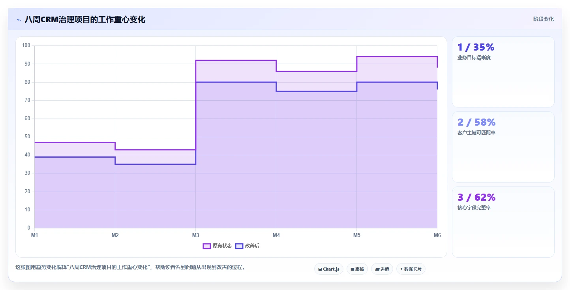Click the 业务目标清晰度 card label
The width and height of the screenshot is (570, 290).
tap(474, 58)
